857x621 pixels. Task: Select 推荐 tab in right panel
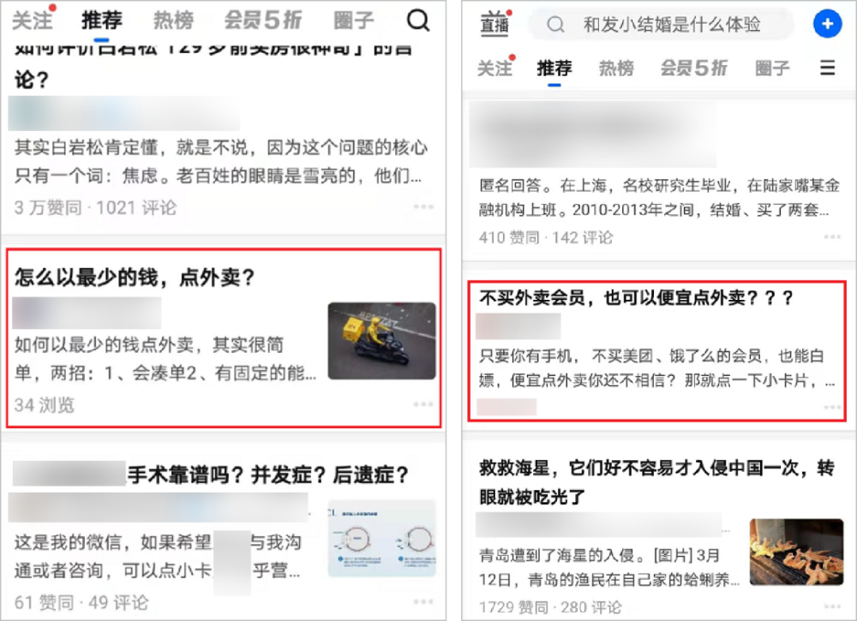(x=554, y=69)
